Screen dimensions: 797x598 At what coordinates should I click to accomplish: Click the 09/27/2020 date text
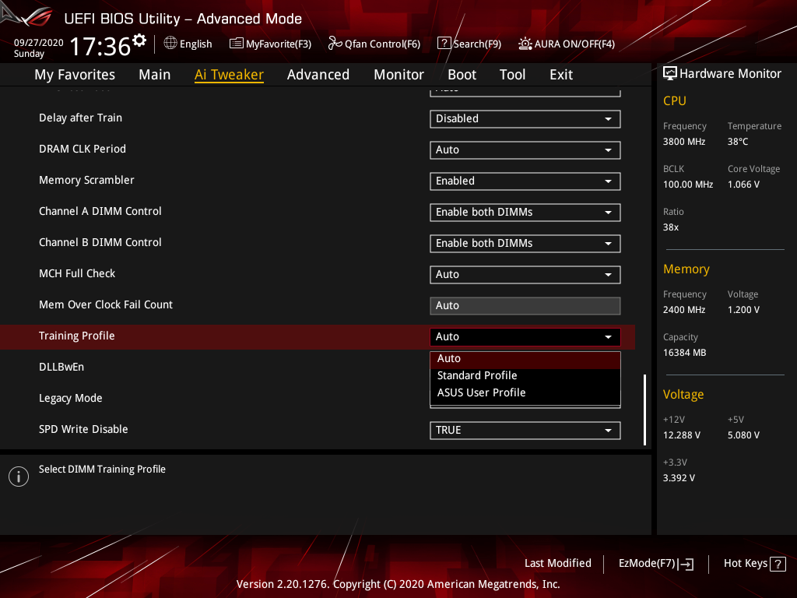39,43
